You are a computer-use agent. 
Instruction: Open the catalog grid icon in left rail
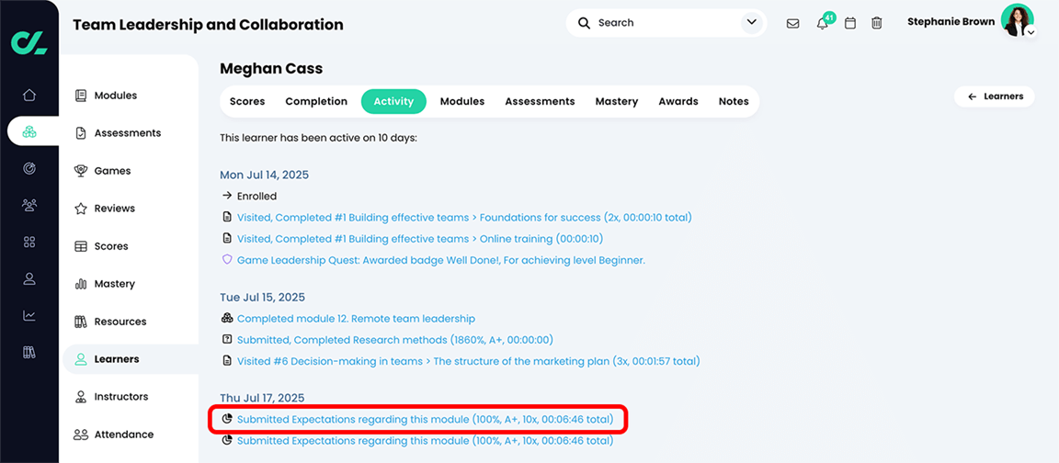(x=29, y=242)
